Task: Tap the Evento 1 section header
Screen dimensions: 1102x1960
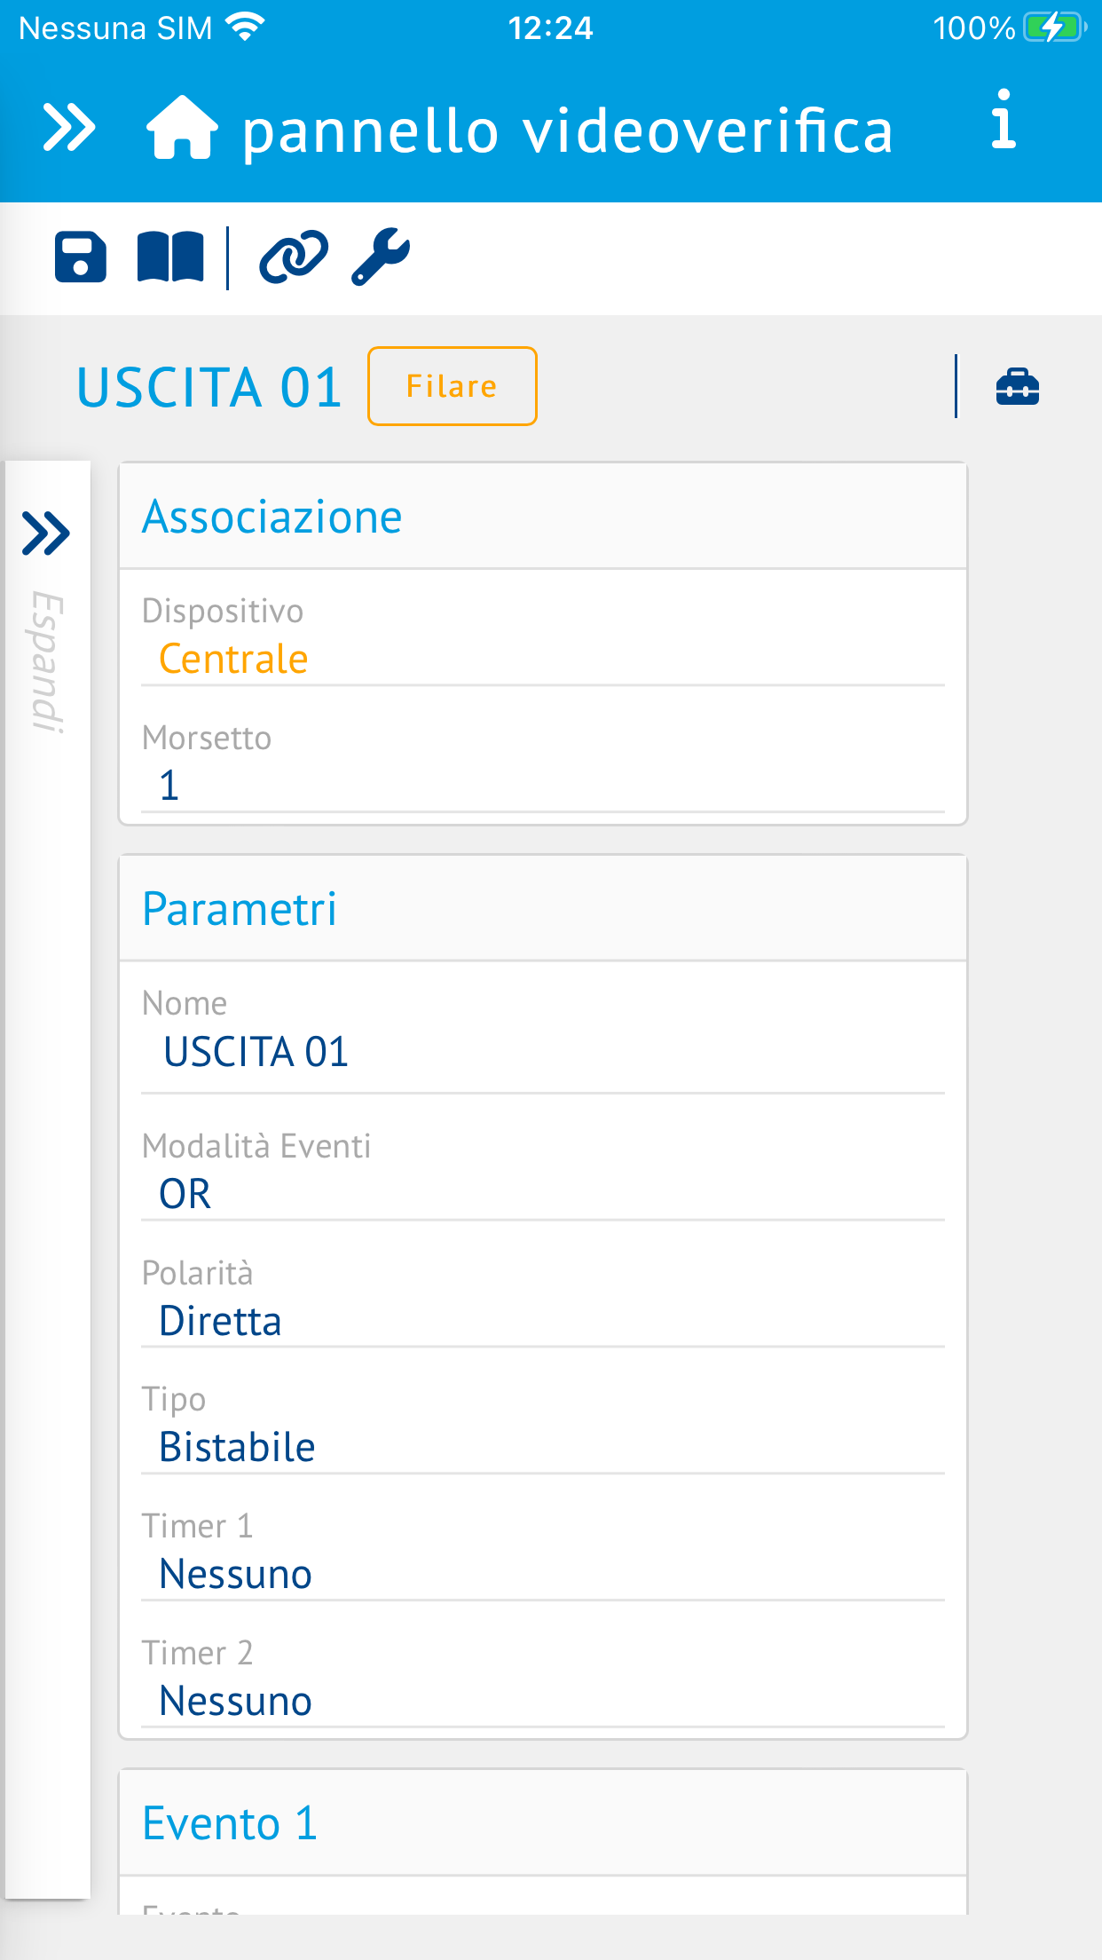Action: (543, 1823)
